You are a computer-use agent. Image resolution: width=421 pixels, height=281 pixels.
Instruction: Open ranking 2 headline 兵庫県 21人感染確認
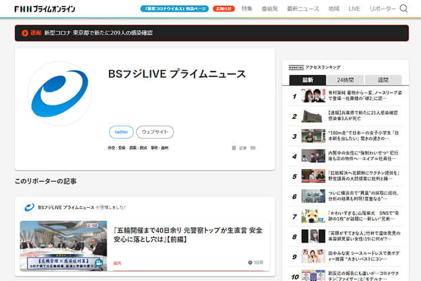363,116
